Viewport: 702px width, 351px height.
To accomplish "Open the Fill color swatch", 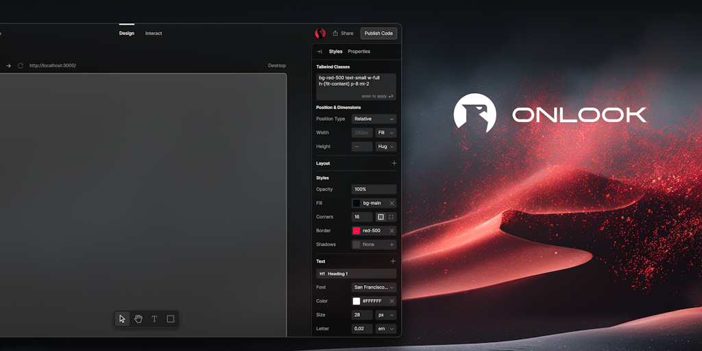I will coord(356,203).
